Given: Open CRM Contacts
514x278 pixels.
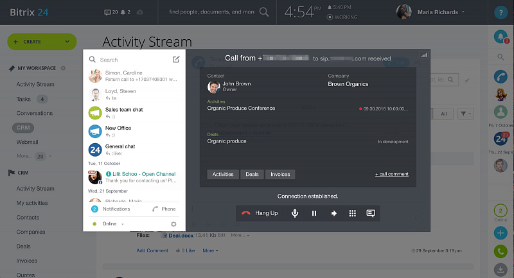Looking at the screenshot, I should coord(28,218).
